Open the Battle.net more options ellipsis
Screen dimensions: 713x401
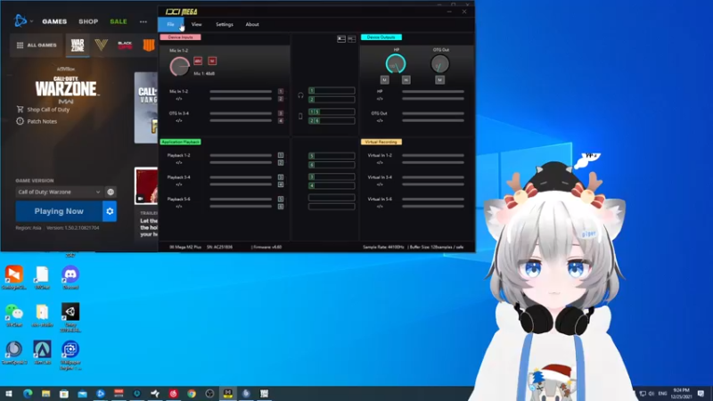coord(143,21)
